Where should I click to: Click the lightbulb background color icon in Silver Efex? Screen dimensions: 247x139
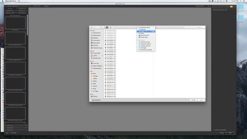(x=208, y=6)
